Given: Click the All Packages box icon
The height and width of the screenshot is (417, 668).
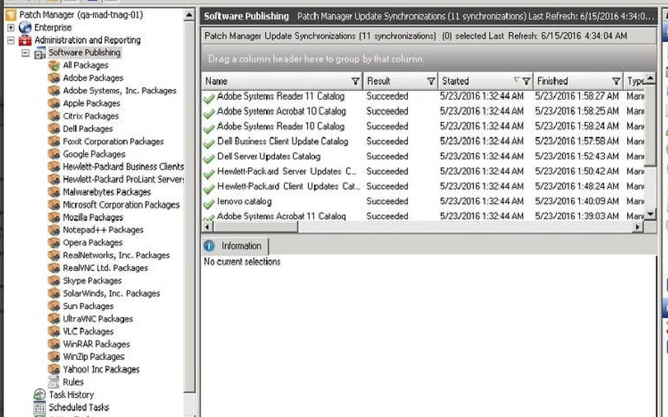Looking at the screenshot, I should pos(54,65).
